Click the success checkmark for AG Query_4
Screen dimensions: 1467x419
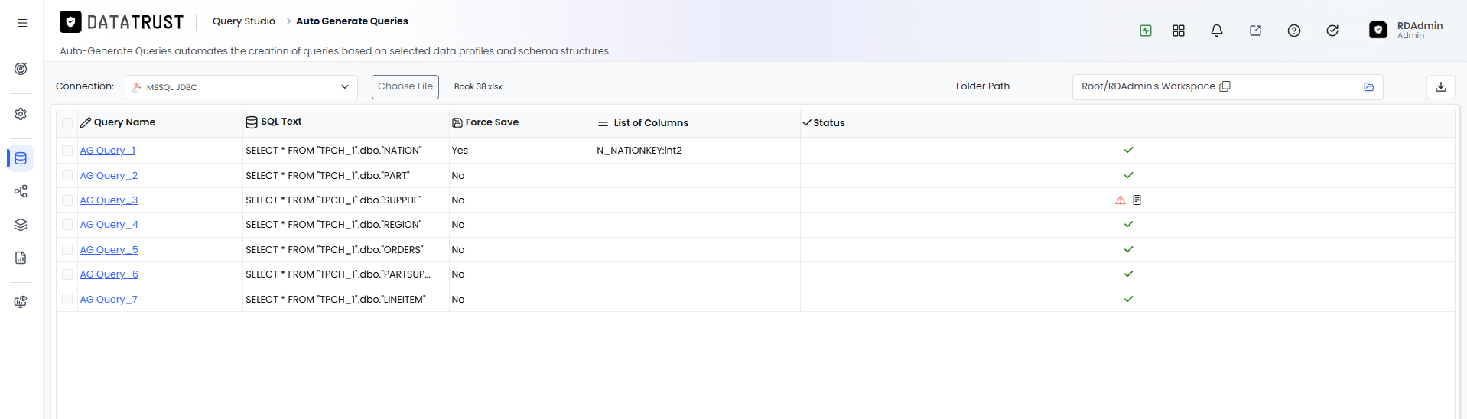(1129, 224)
